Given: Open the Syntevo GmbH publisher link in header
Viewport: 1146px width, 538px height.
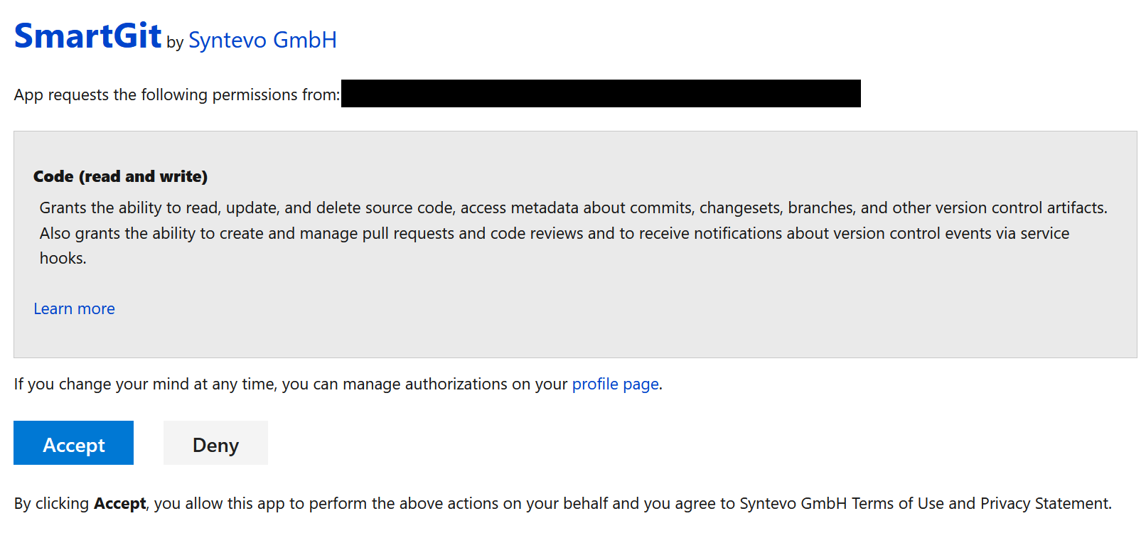Looking at the screenshot, I should (x=262, y=41).
